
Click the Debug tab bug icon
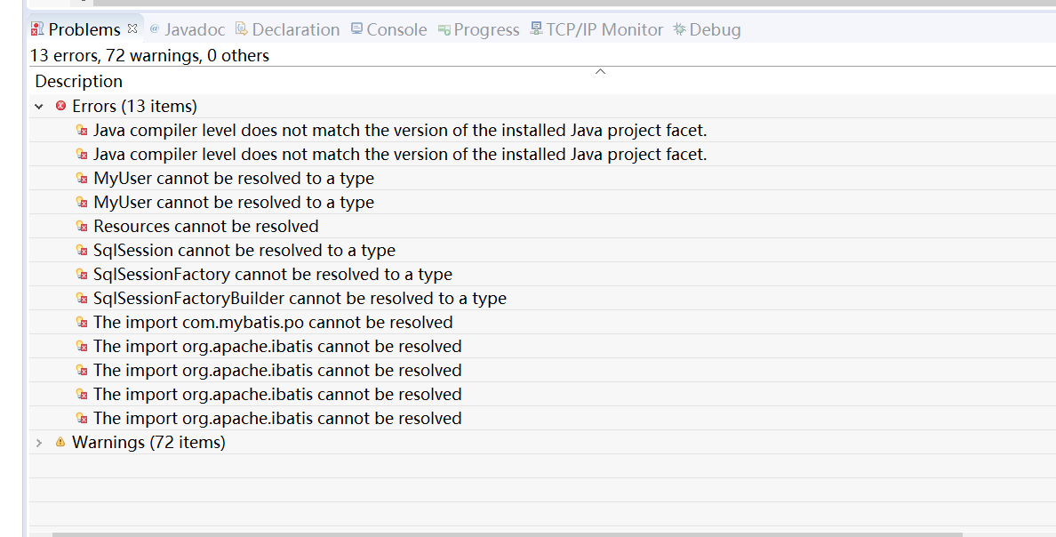pos(680,29)
